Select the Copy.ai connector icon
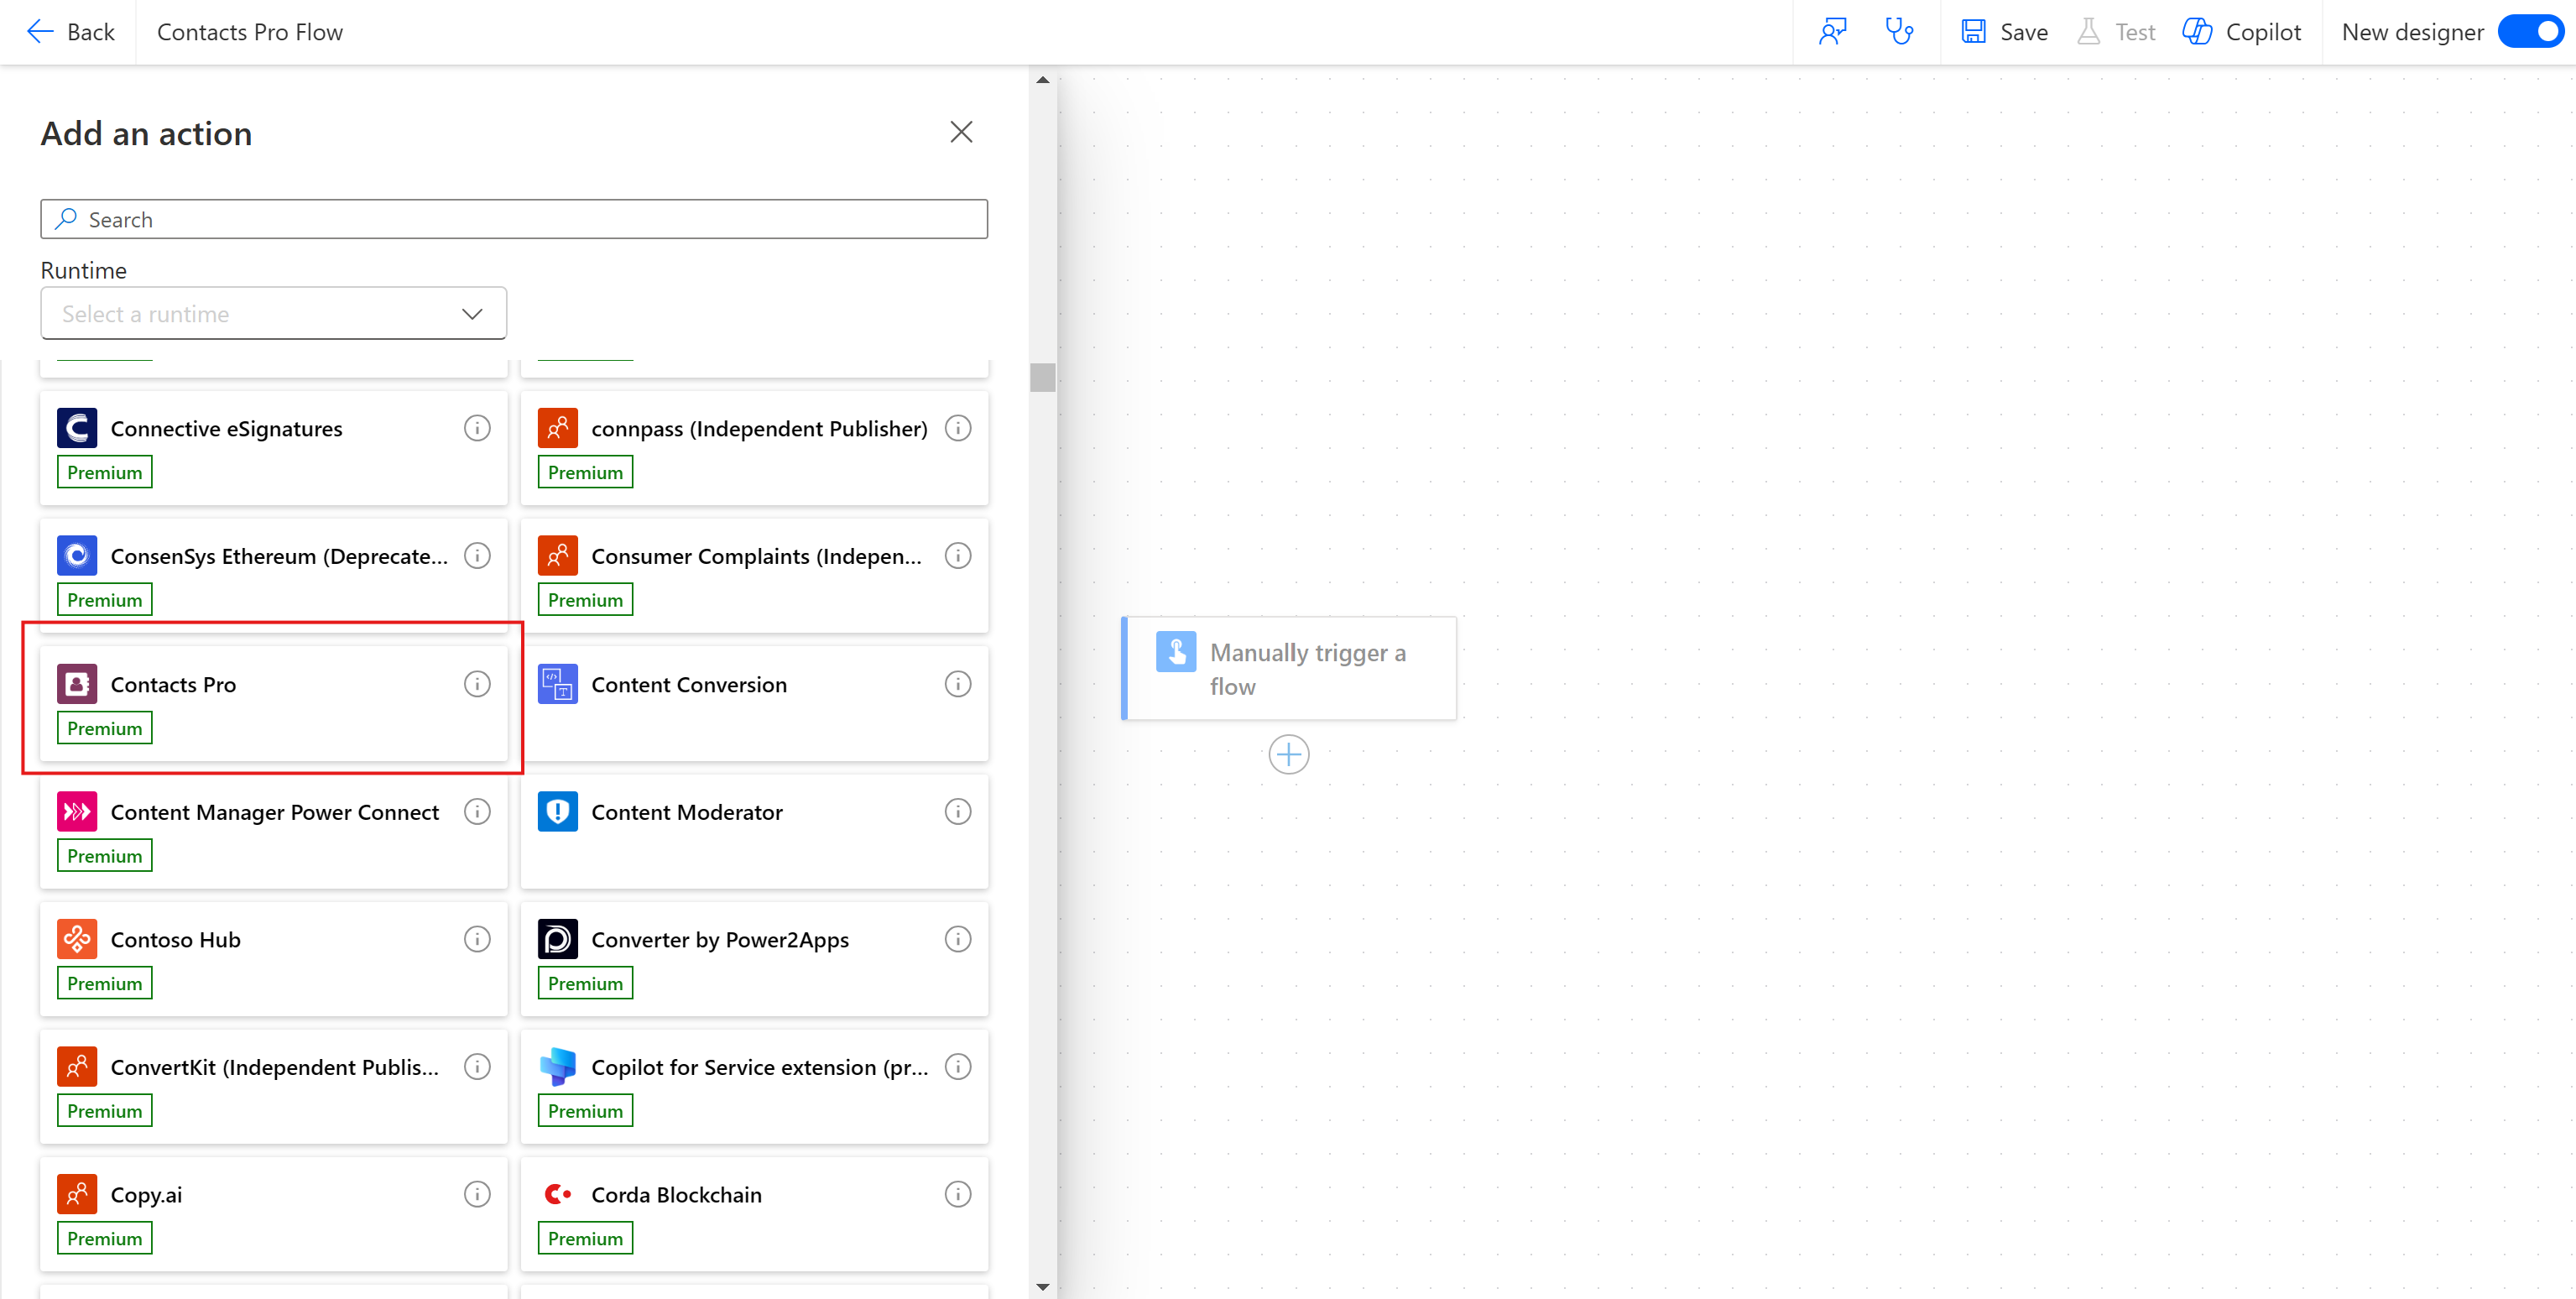This screenshot has width=2576, height=1299. click(x=77, y=1194)
